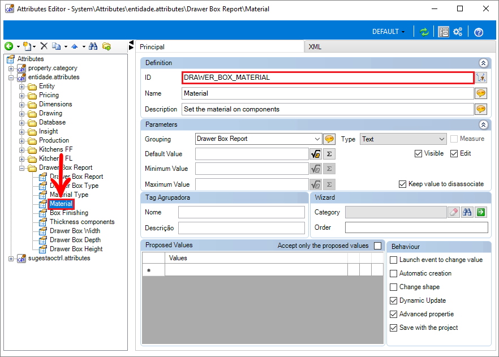Viewport: 499px width, 357px height.
Task: Enable Automatic creation checkbox
Action: (393, 273)
